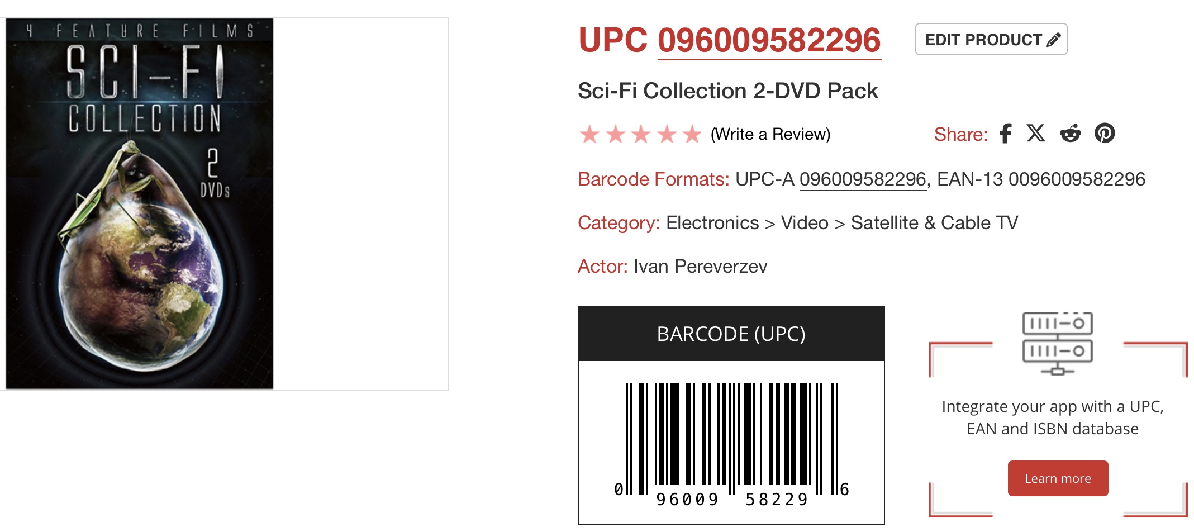Viewport: 1194px width, 532px height.
Task: Pin product on Pinterest
Action: [1105, 134]
